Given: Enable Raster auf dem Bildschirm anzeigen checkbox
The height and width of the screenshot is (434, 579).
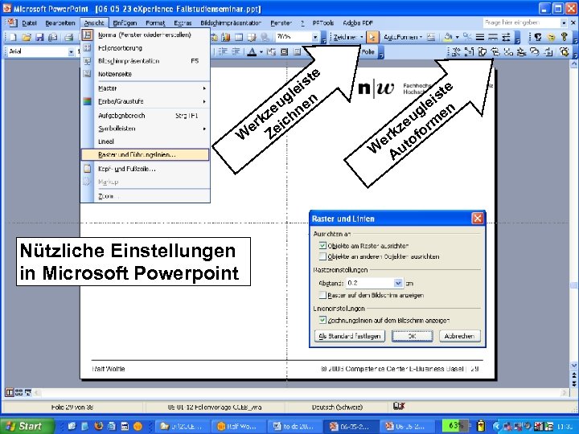Looking at the screenshot, I should [322, 295].
